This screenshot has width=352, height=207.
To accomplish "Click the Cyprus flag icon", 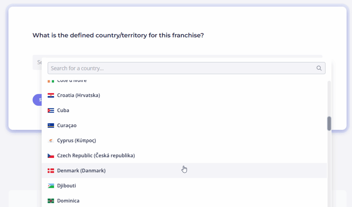I will point(51,141).
